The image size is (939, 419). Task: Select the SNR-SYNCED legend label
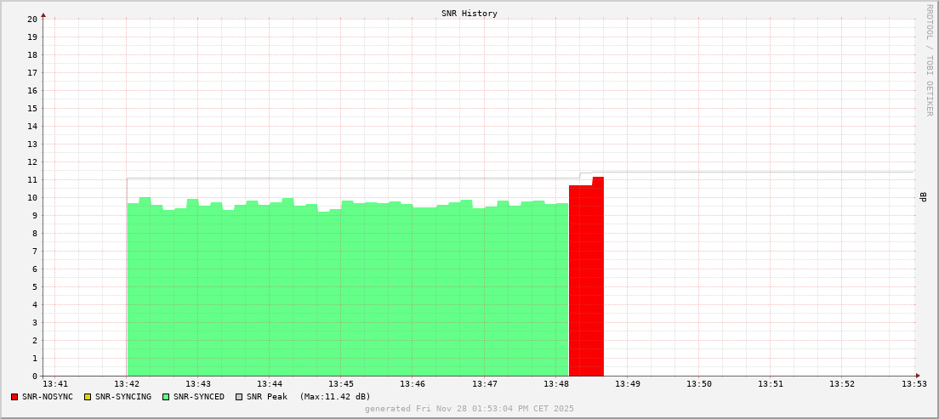click(199, 397)
